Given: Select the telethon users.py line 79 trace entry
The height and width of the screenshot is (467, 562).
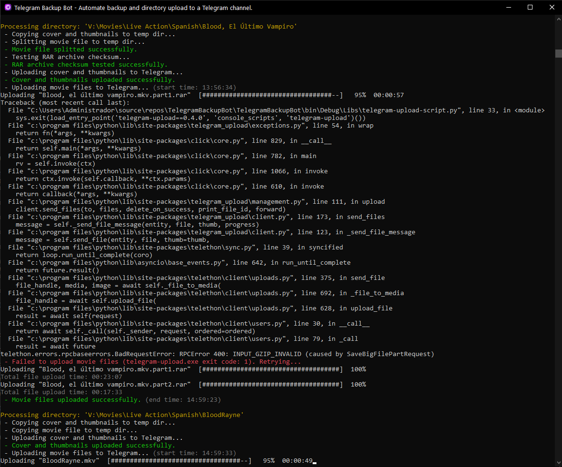Looking at the screenshot, I should (181, 338).
